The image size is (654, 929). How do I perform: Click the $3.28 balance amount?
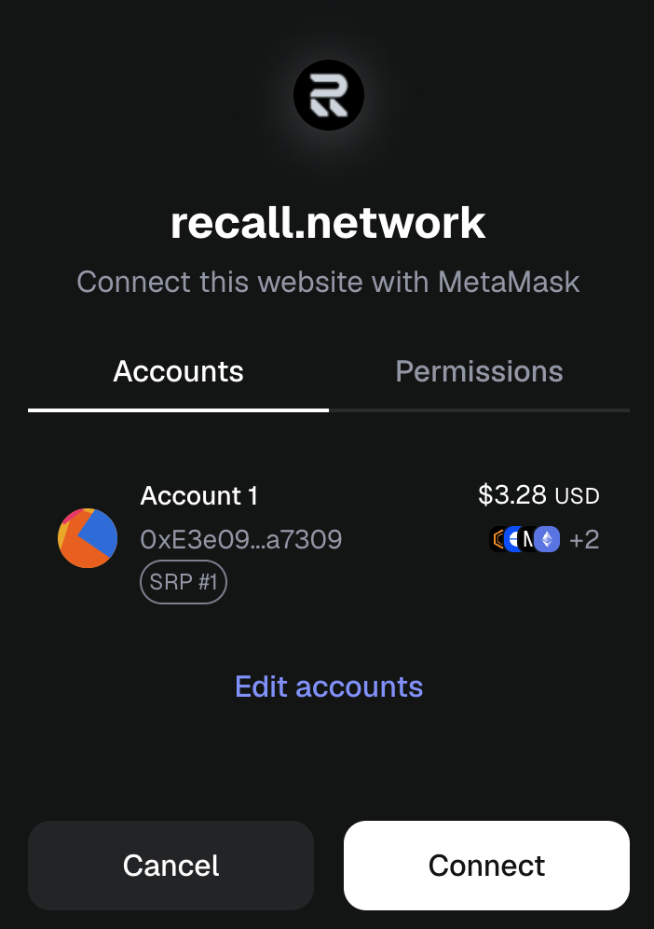tap(512, 494)
